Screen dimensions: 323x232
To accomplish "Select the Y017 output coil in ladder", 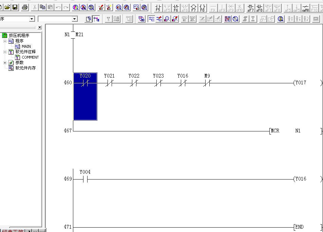I will [x=301, y=83].
